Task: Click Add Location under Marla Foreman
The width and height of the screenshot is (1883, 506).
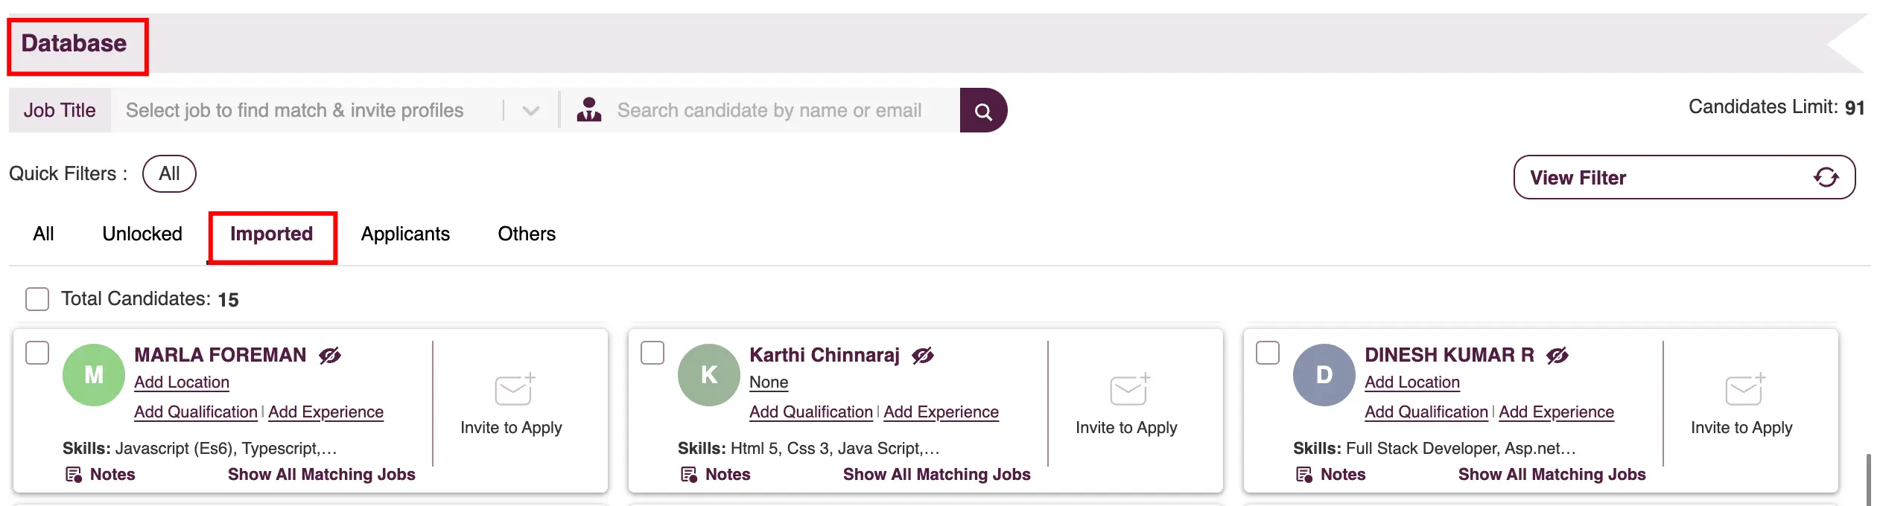Action: pyautogui.click(x=182, y=382)
